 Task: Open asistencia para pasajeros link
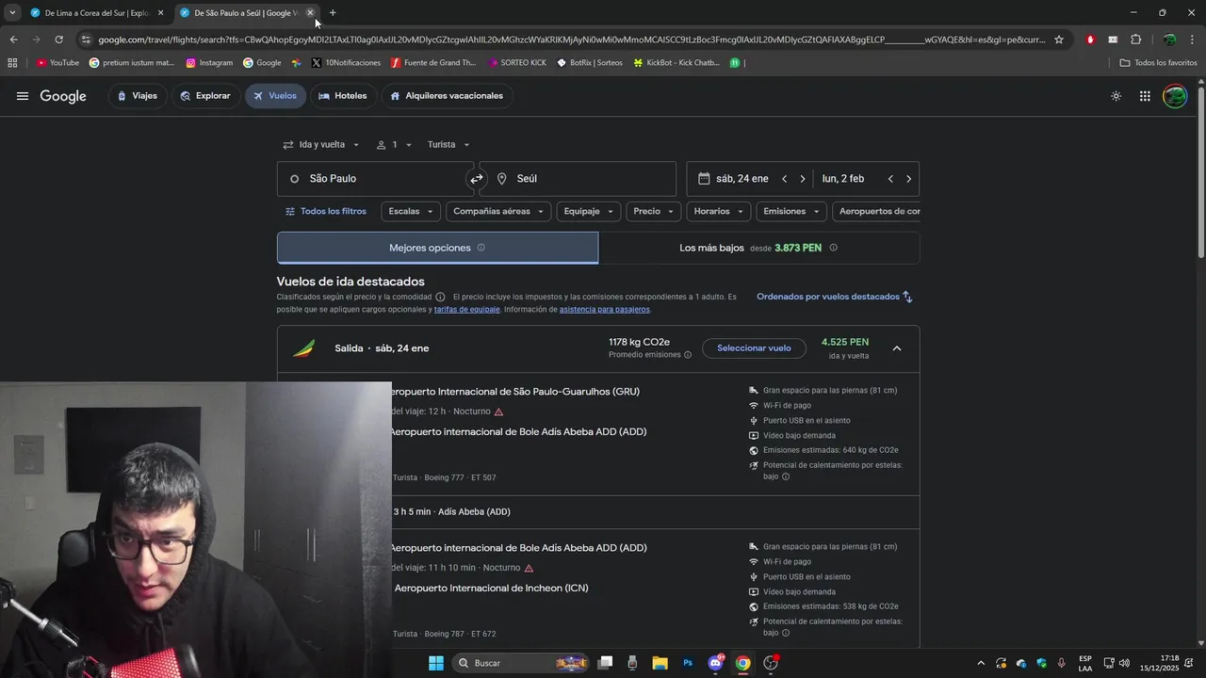click(604, 310)
